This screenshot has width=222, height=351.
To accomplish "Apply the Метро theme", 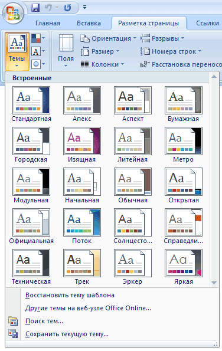I will tap(184, 145).
